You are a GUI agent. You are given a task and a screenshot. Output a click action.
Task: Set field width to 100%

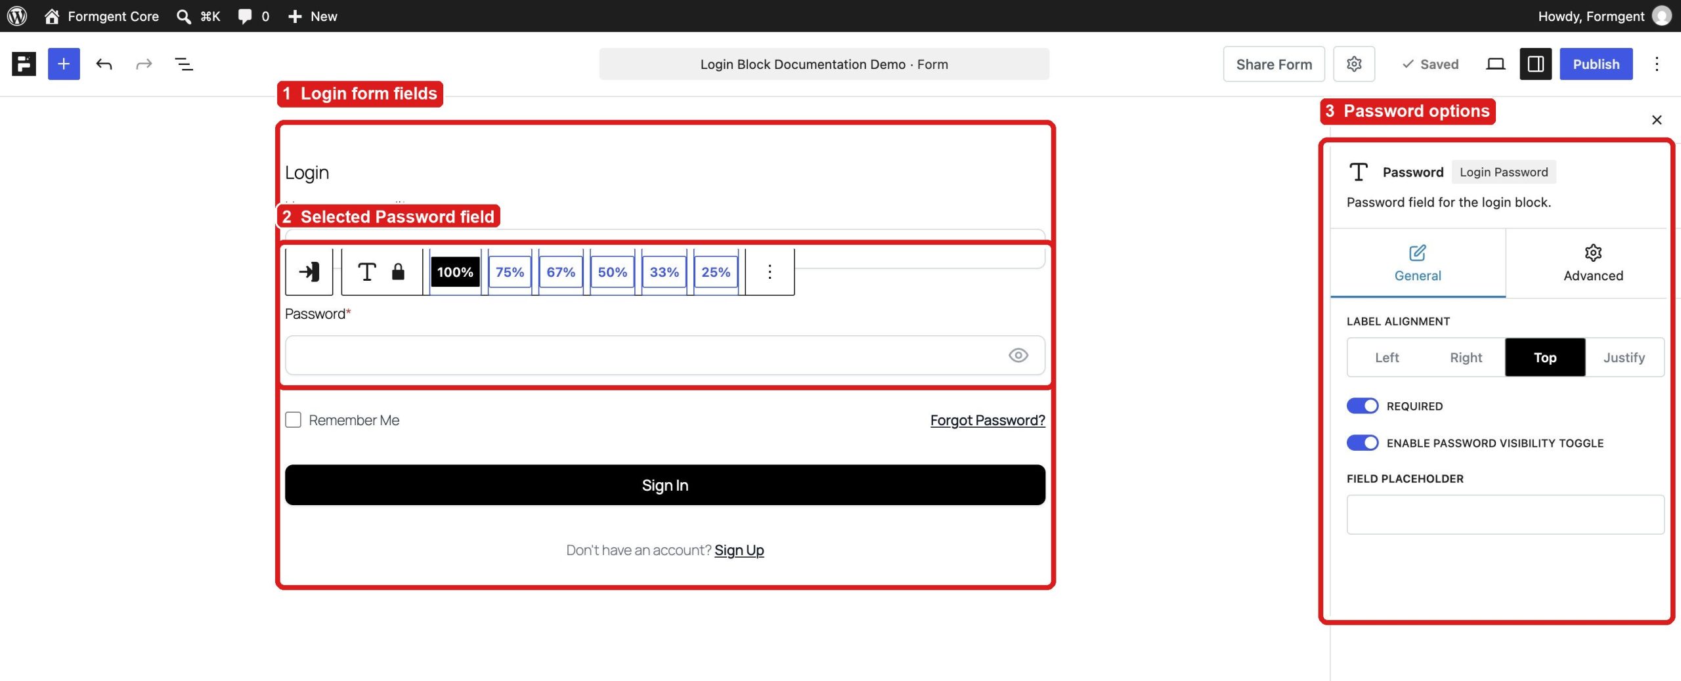(455, 272)
